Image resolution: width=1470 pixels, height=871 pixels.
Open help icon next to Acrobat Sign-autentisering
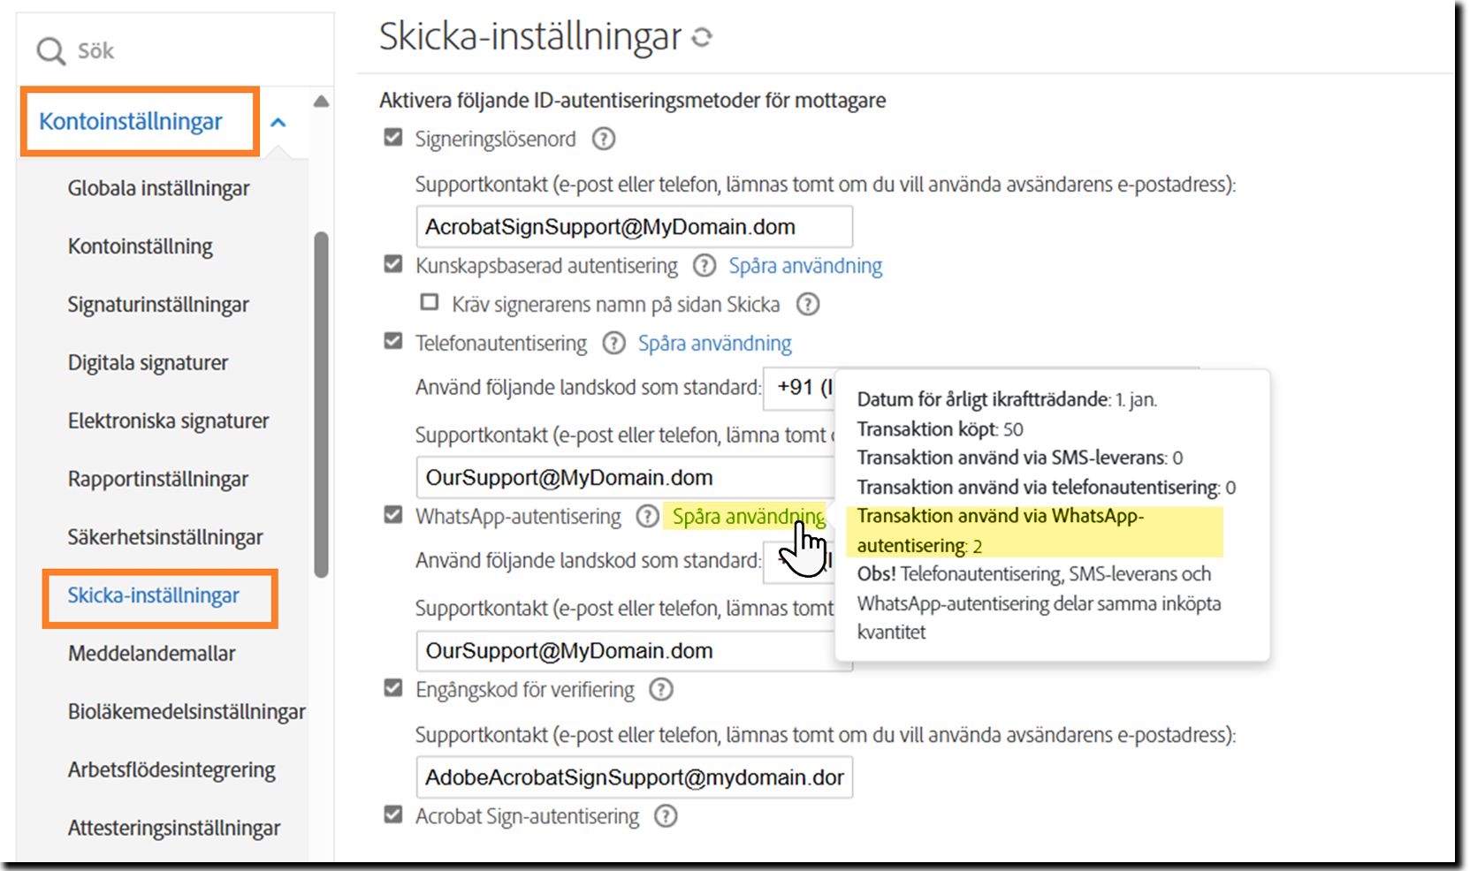[x=666, y=816]
